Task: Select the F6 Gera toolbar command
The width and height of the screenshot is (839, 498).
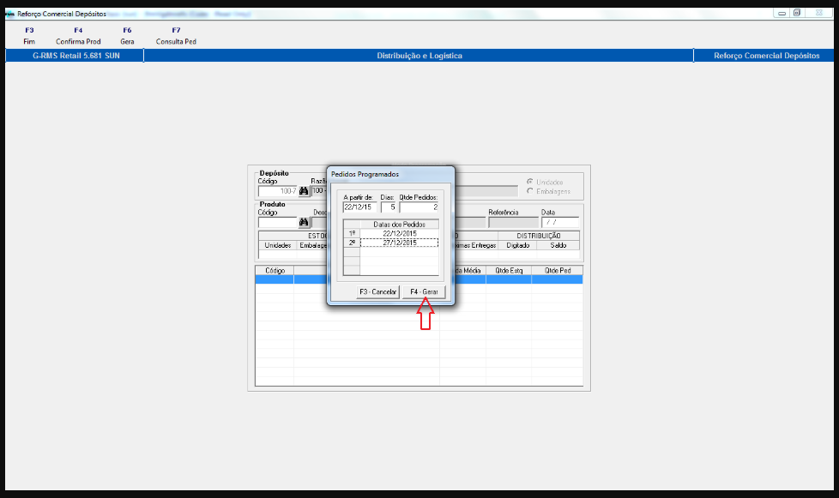Action: coord(127,36)
